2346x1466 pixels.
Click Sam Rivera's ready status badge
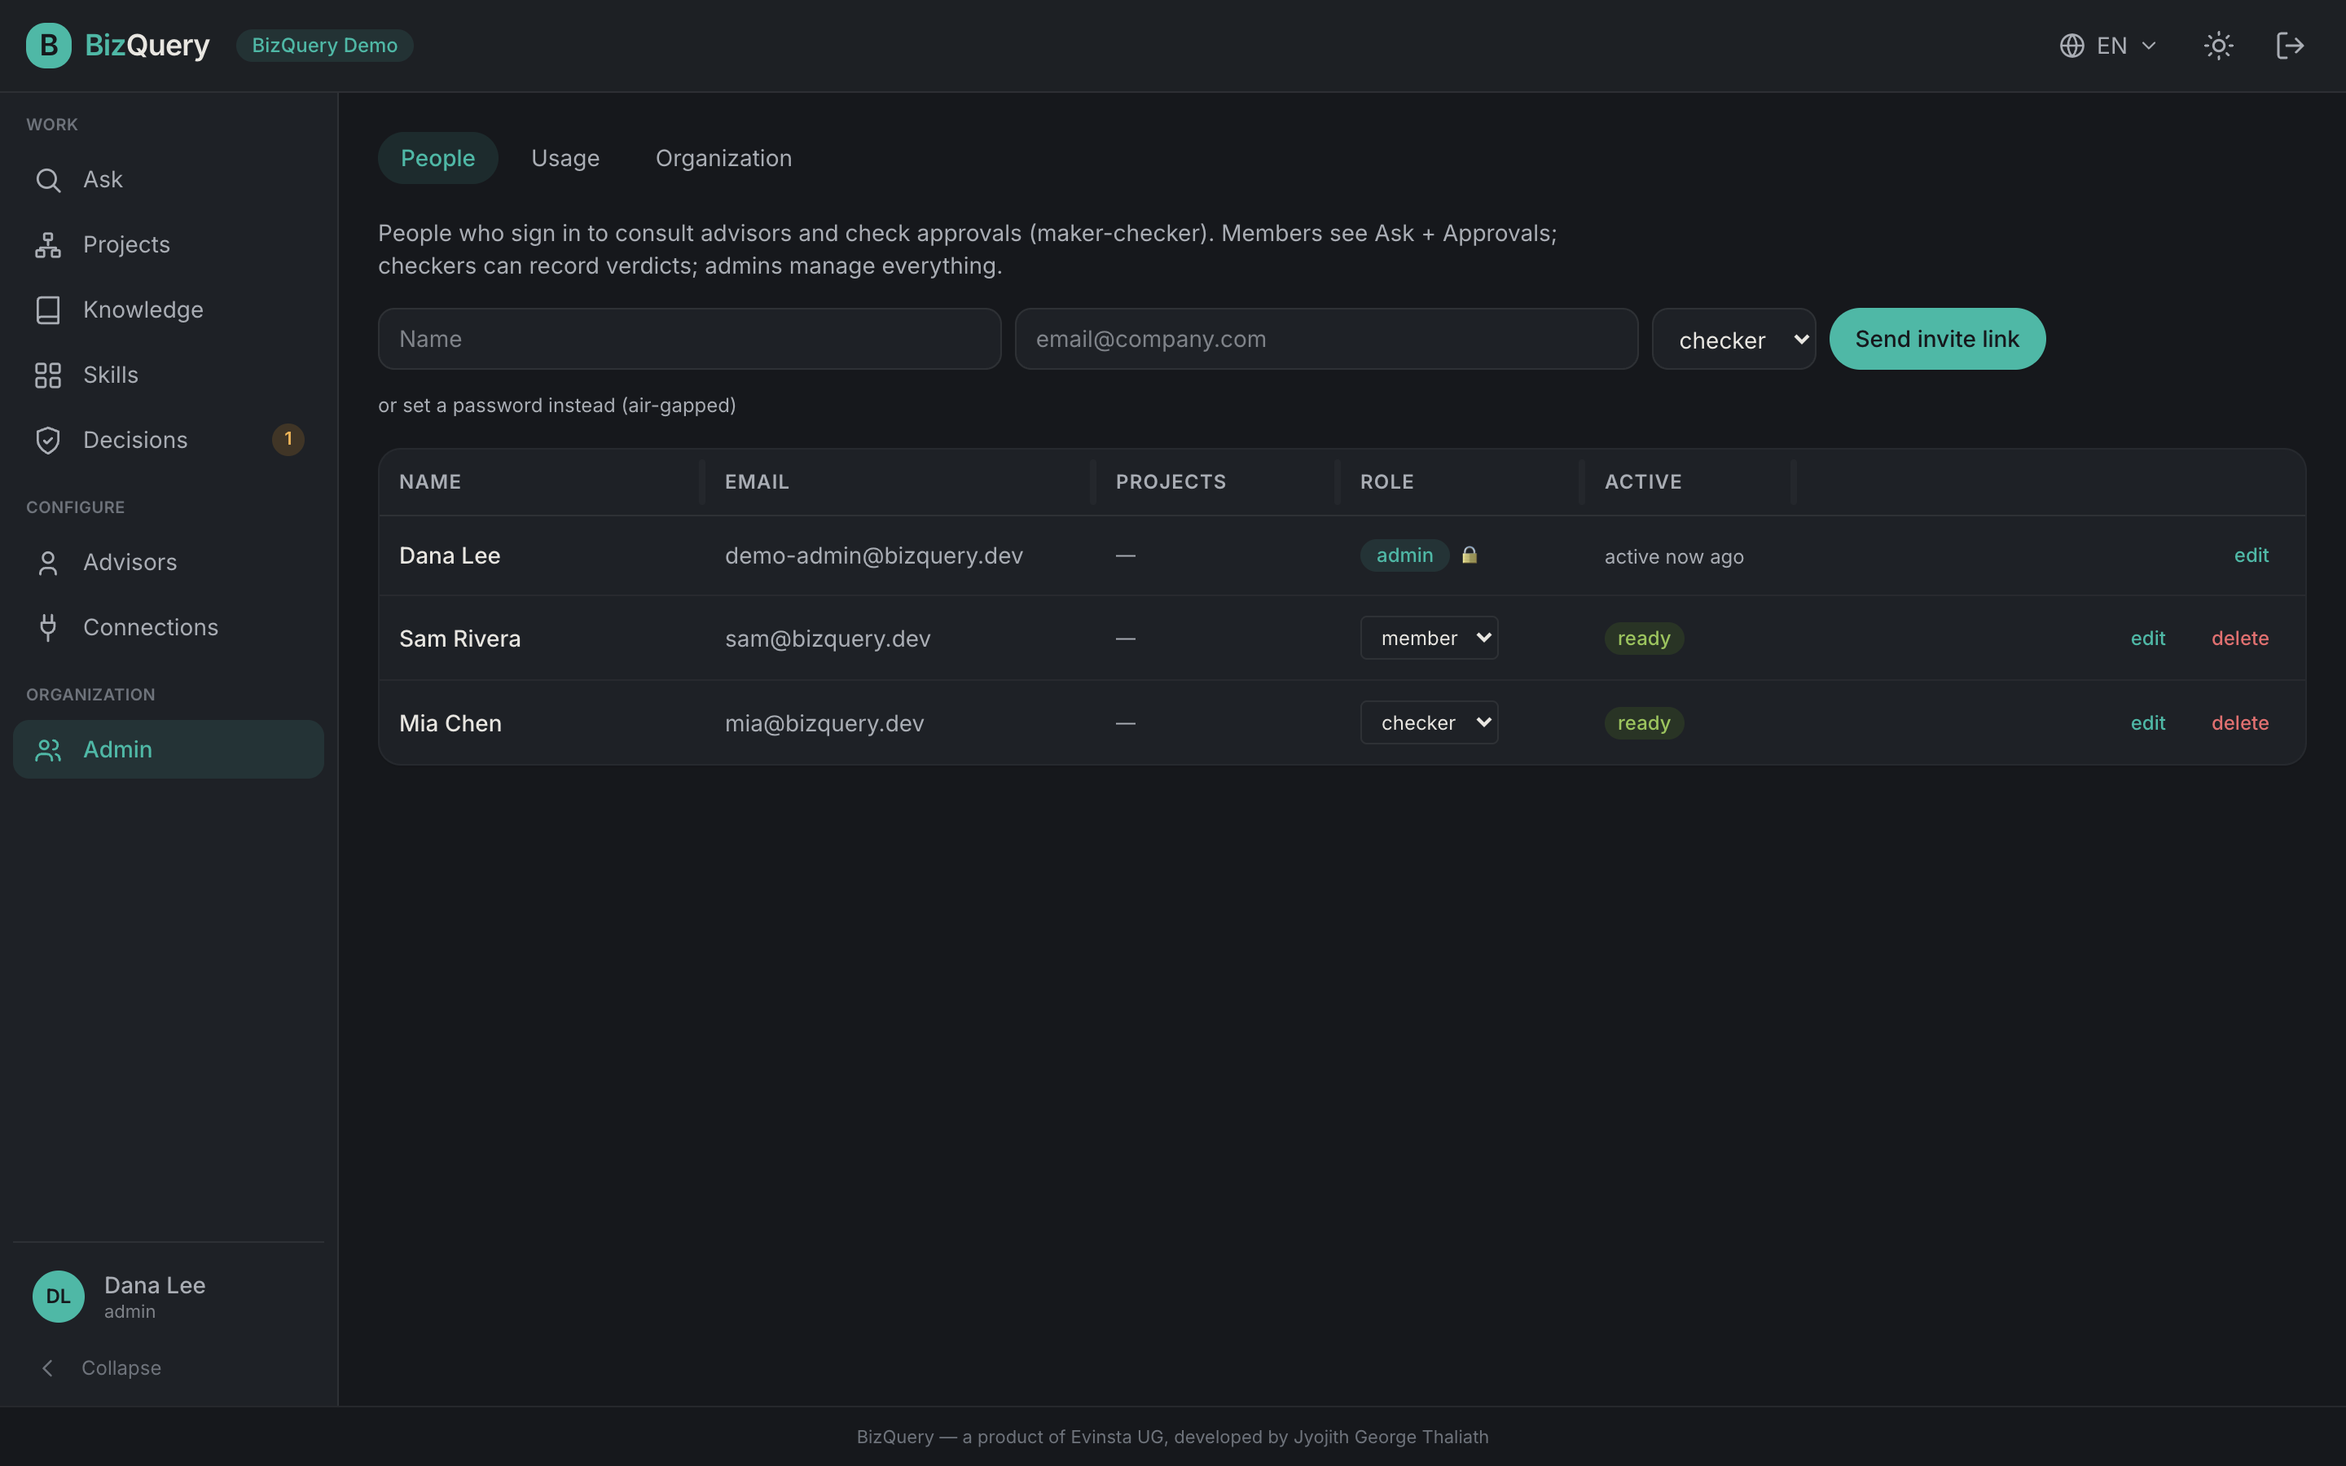(1643, 639)
